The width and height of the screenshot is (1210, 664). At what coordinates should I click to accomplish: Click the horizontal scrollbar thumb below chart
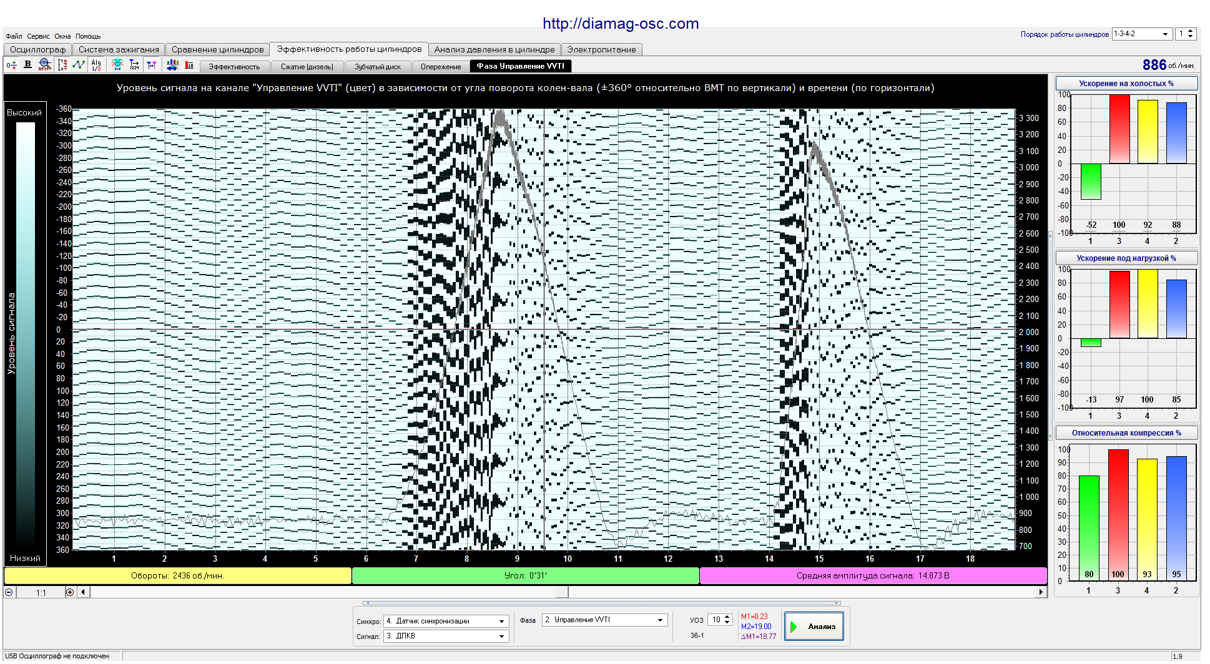[562, 592]
